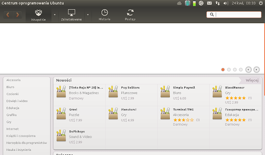
Task: Click the BloodRunner title
Action: coord(235,88)
